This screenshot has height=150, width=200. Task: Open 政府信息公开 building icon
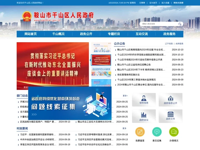[170, 99]
